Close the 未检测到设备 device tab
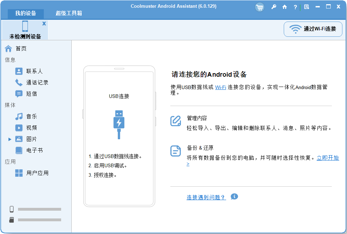 tap(44, 23)
